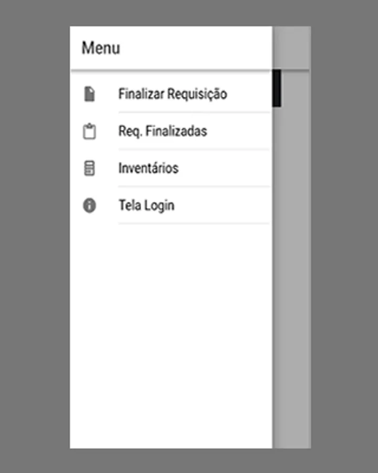
Task: Click the info circle icon beside Tela Login
Action: (89, 205)
